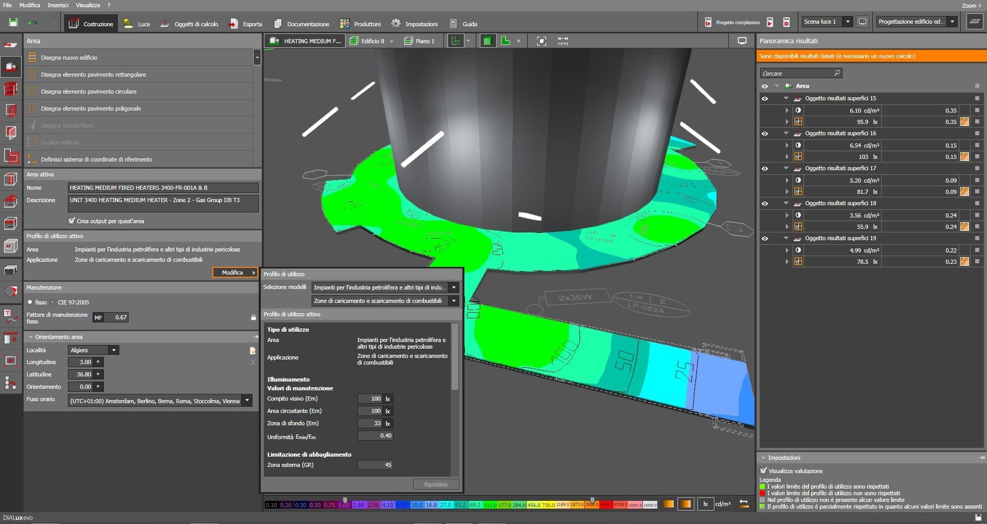Collapse Oggetto risultati superfici 15 tree
The width and height of the screenshot is (987, 524).
[786, 98]
